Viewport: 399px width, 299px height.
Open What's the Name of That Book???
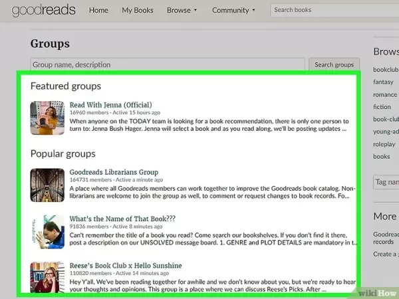[122, 219]
